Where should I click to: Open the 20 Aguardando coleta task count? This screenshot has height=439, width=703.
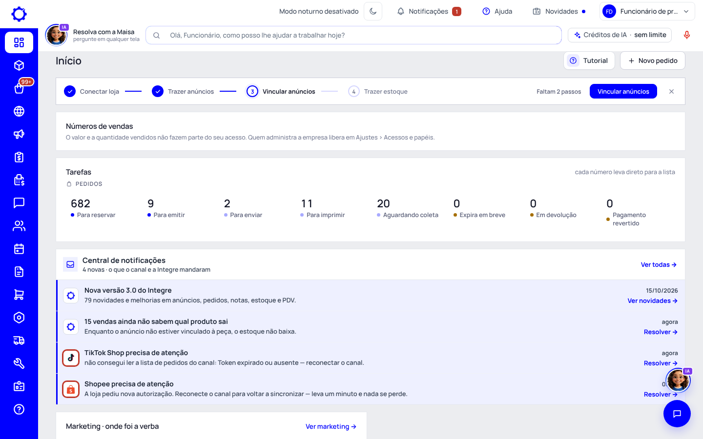coord(408,208)
